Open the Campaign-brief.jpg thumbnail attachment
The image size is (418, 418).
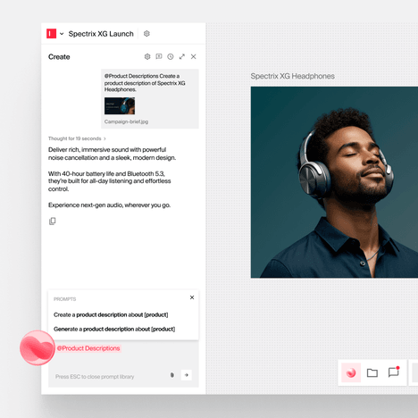pyautogui.click(x=120, y=105)
